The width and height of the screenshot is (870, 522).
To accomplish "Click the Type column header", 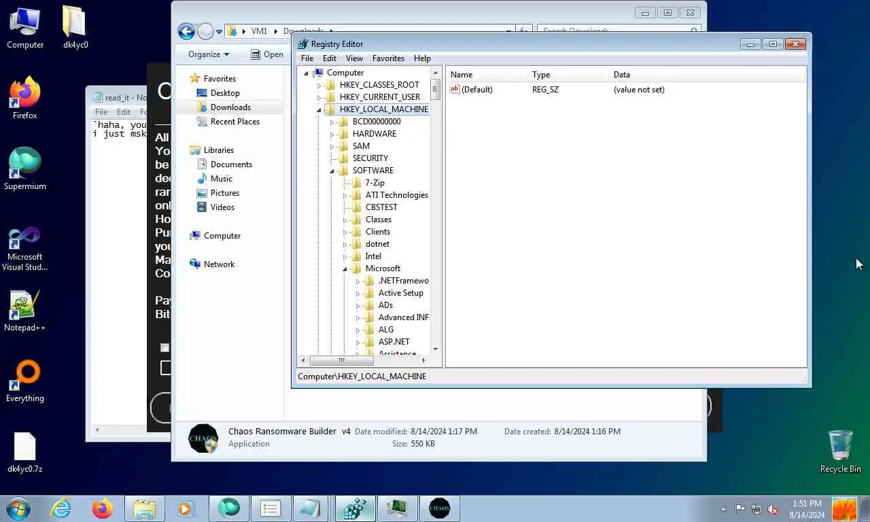I will (x=568, y=75).
